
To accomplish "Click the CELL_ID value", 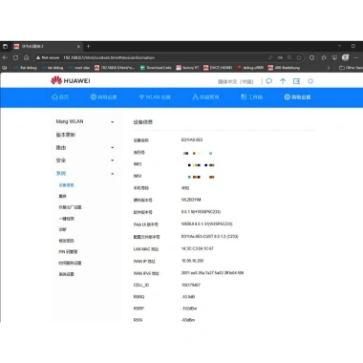I will point(191,285).
